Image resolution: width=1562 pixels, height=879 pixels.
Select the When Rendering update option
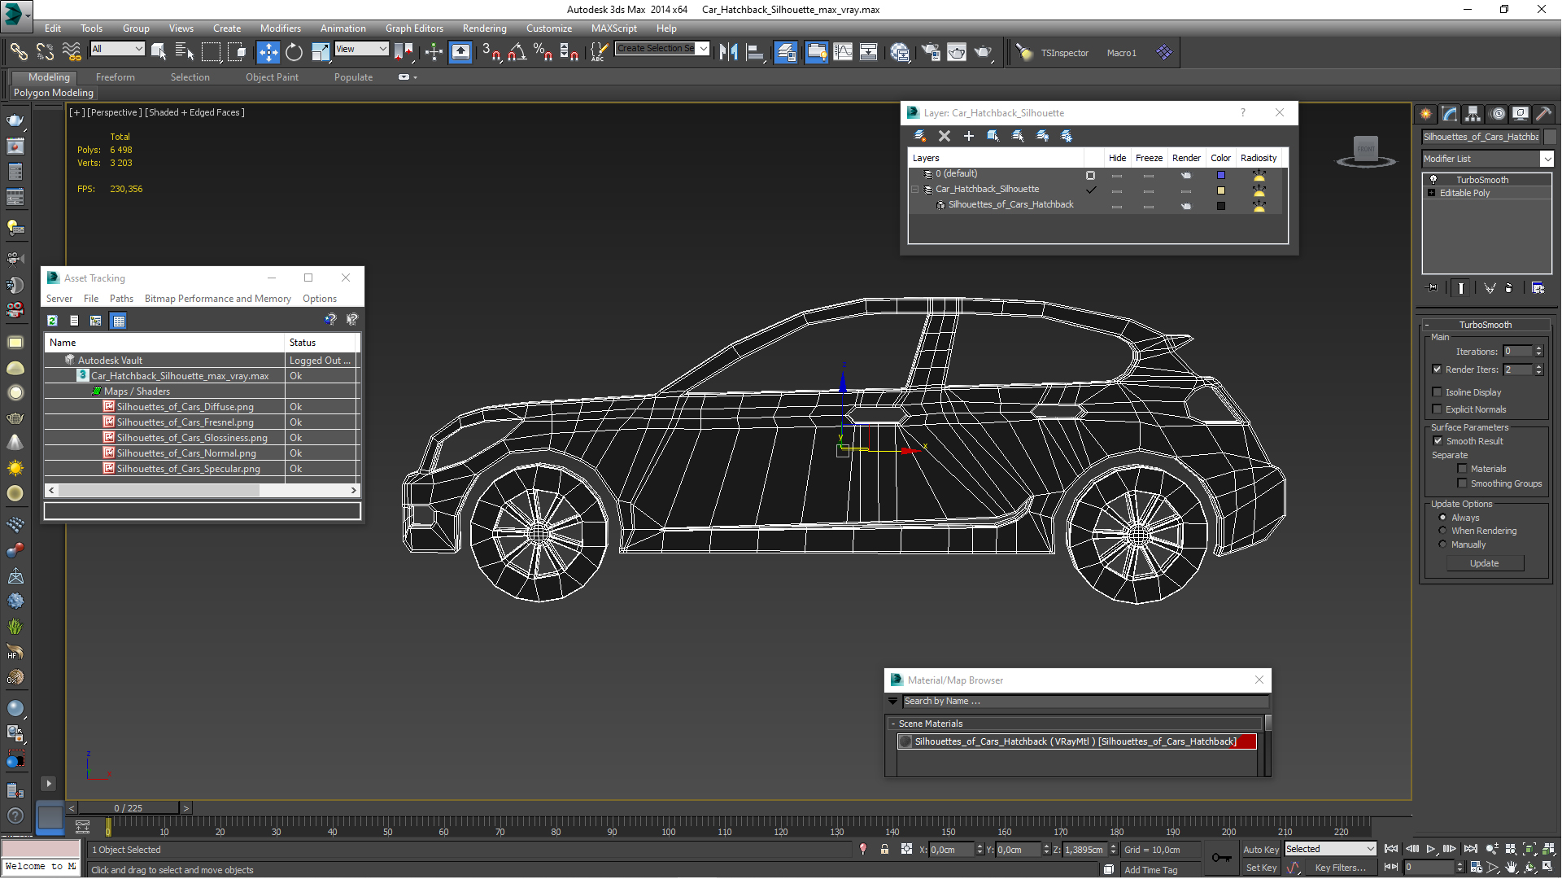coord(1442,531)
